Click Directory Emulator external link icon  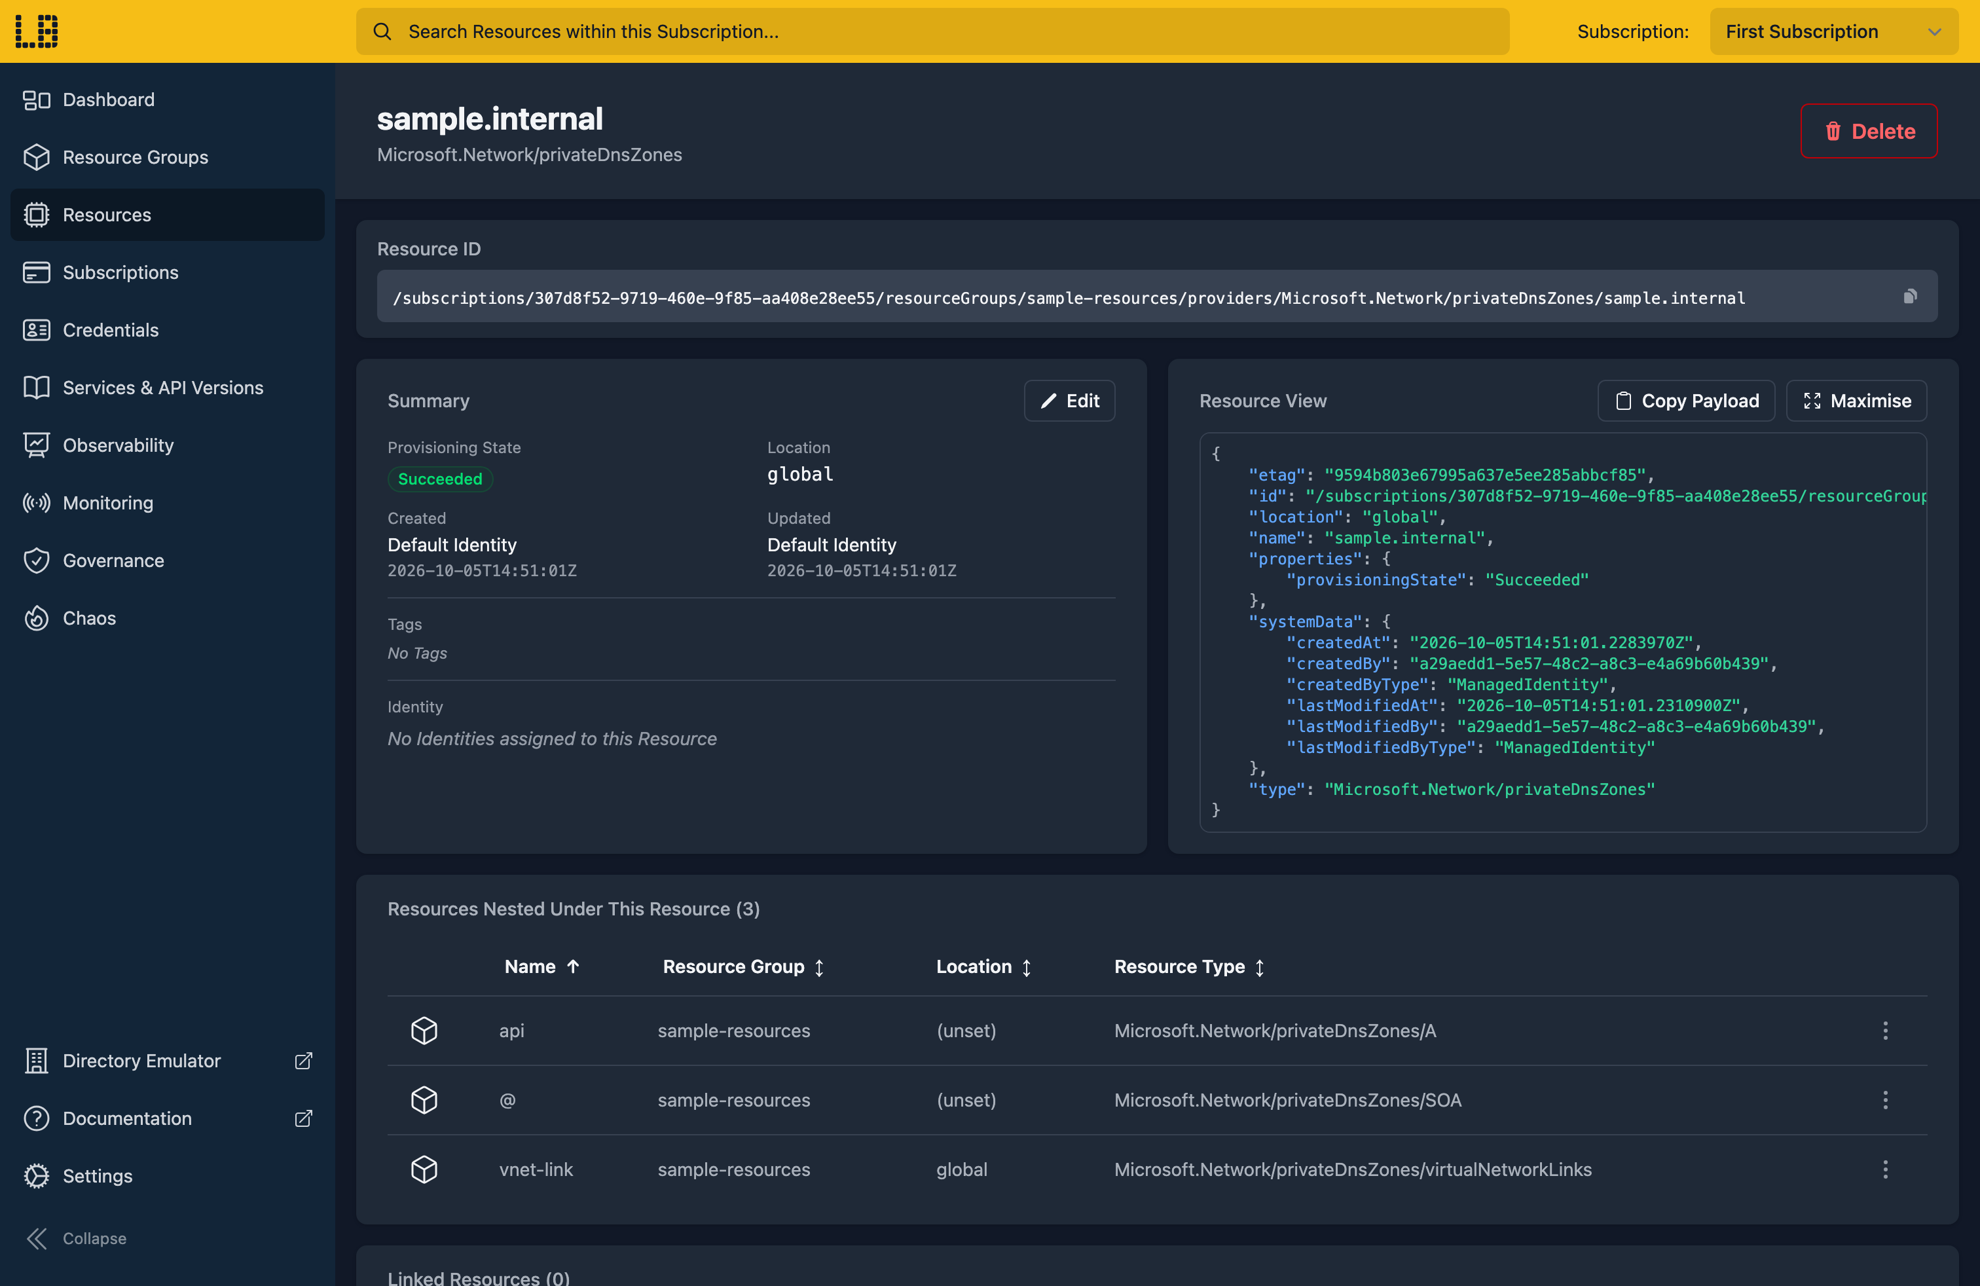(x=304, y=1061)
